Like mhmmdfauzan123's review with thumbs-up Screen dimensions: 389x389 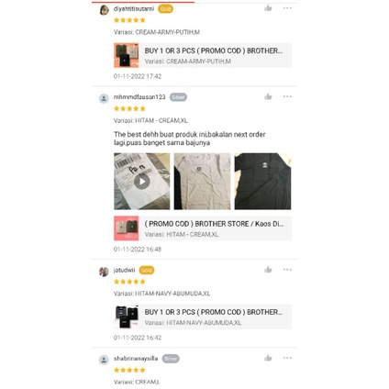click(268, 97)
